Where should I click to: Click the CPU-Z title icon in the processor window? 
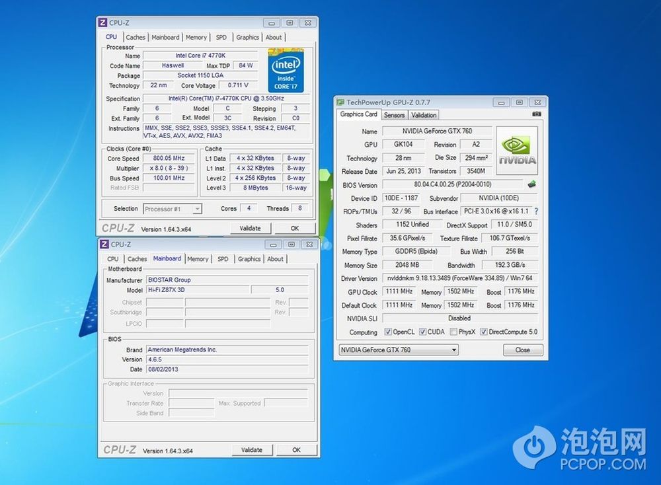[x=103, y=22]
